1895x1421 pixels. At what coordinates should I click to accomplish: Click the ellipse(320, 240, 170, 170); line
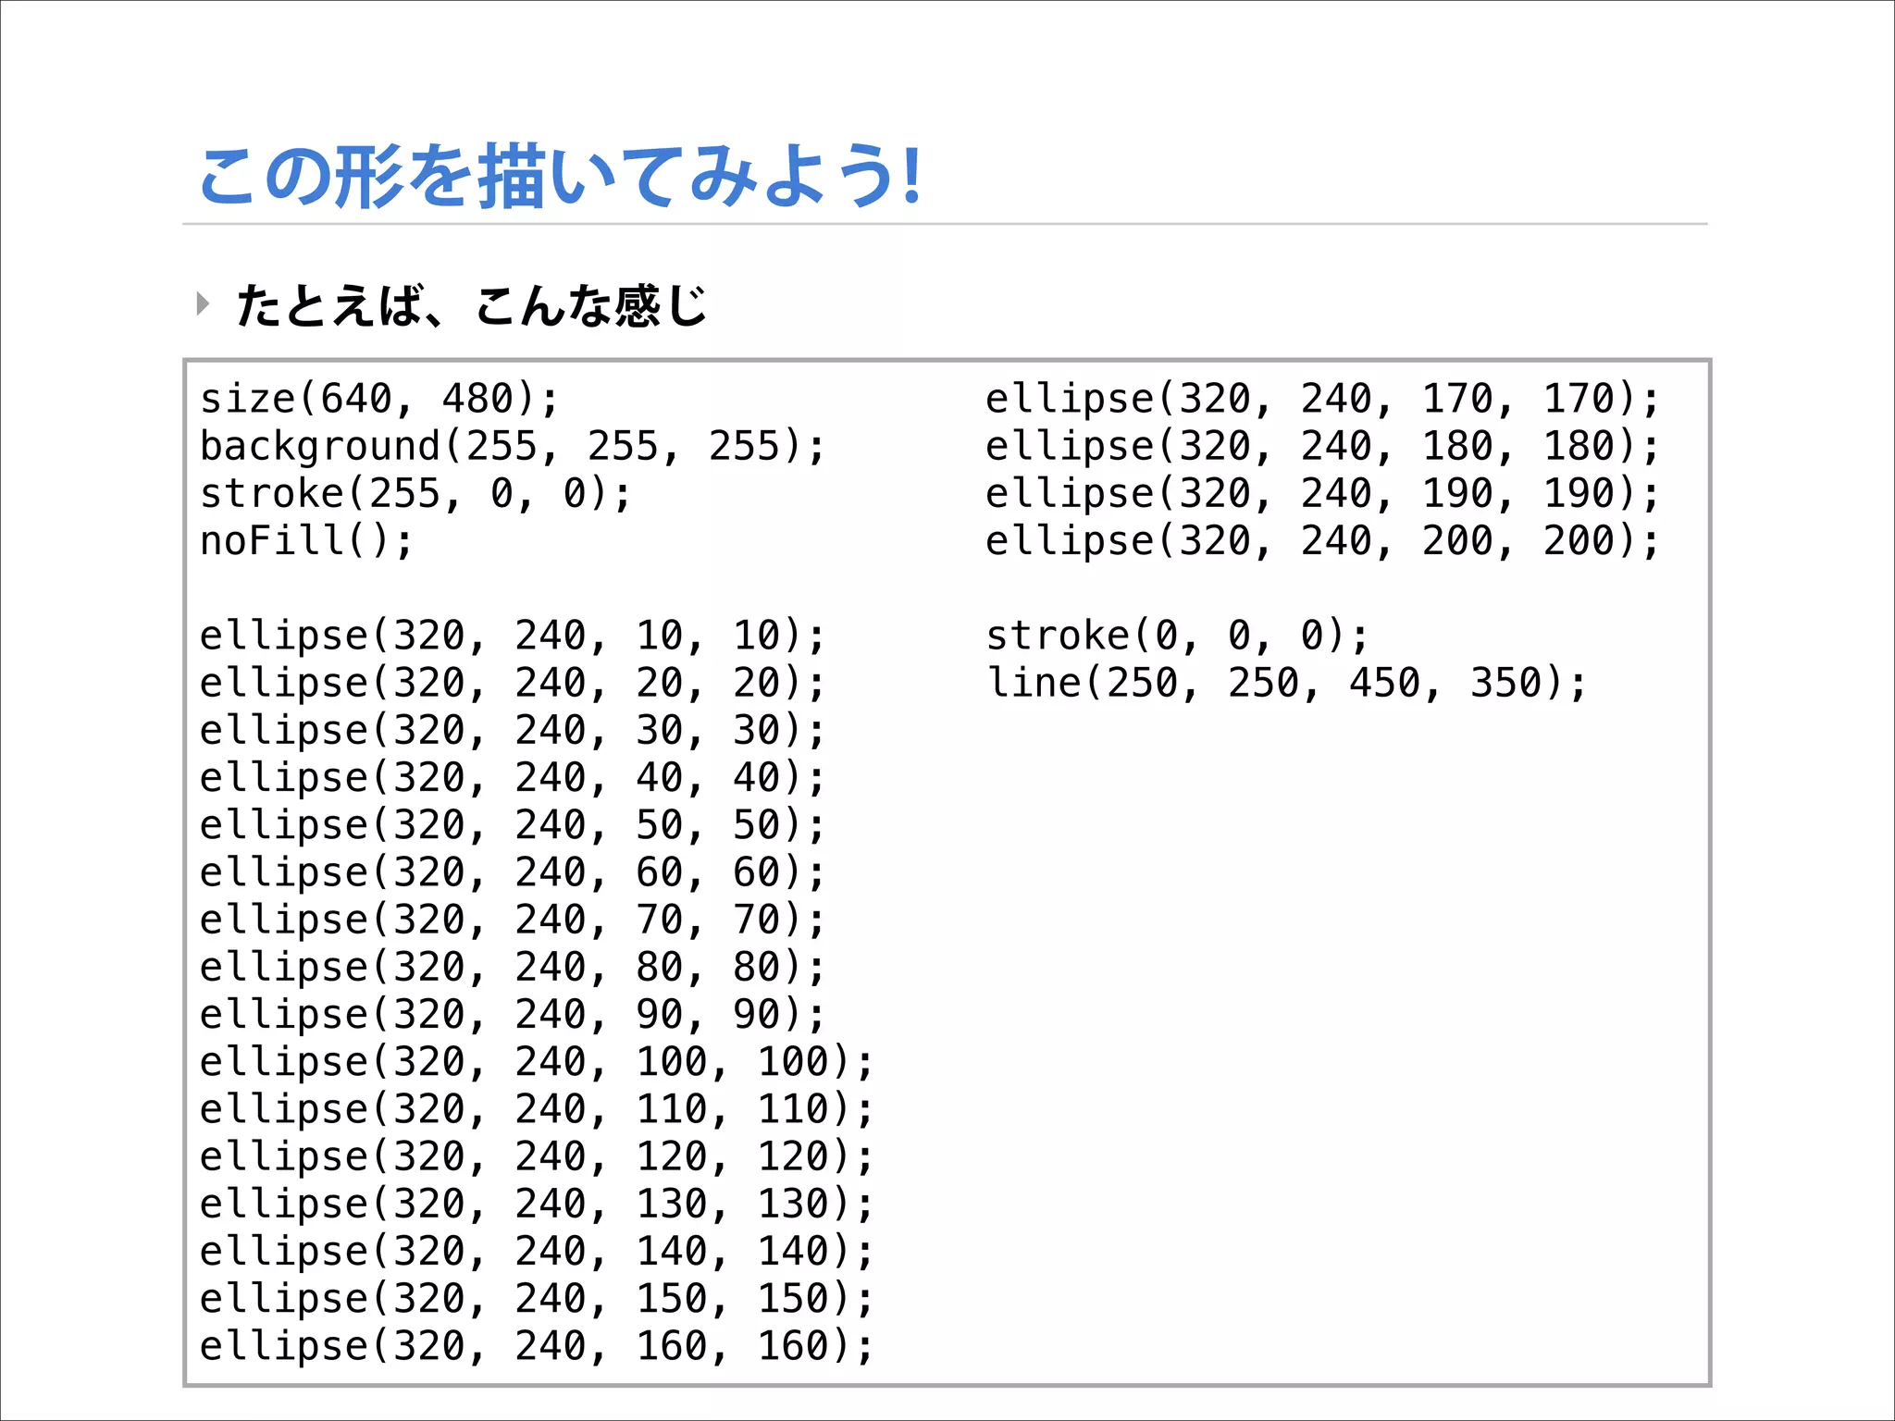(1322, 400)
